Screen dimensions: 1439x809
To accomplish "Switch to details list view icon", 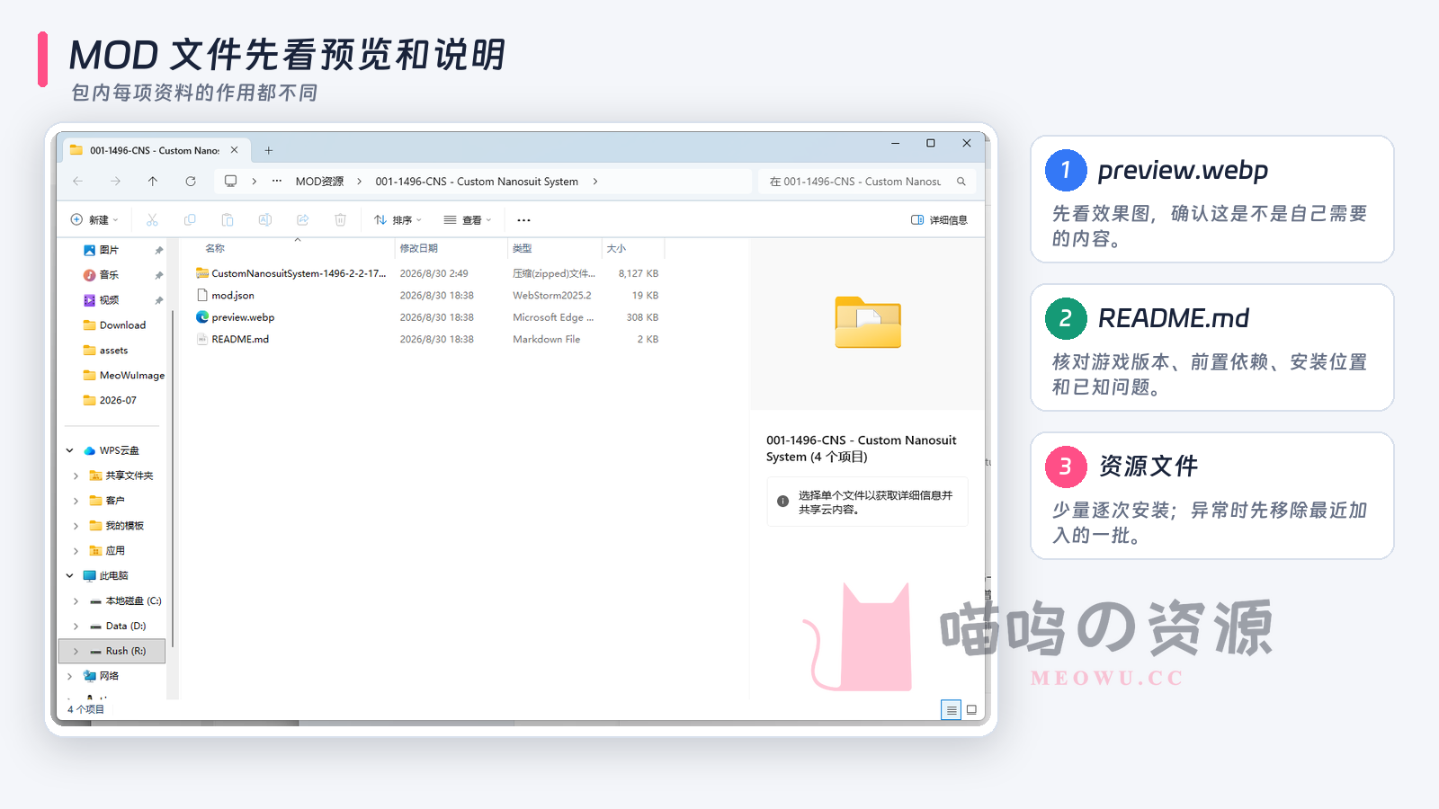I will (951, 709).
